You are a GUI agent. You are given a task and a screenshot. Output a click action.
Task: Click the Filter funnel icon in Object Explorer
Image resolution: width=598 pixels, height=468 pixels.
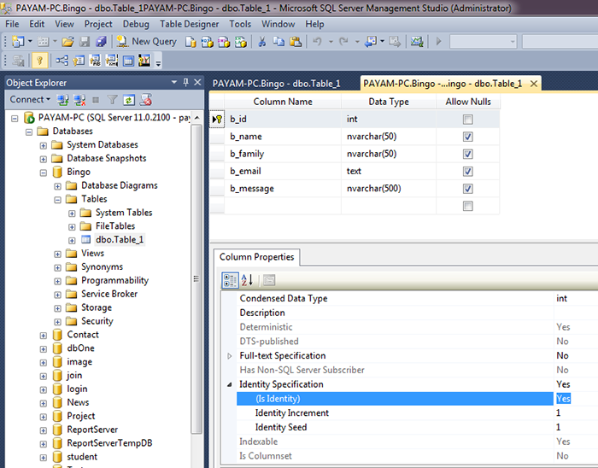[112, 100]
